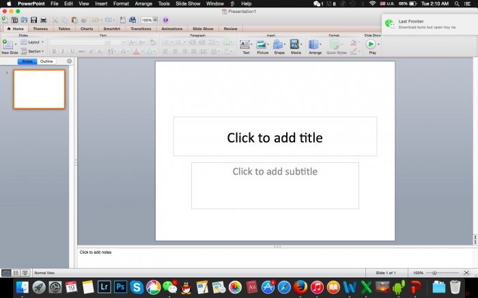Save the presentation with floppy disk icon
The width and height of the screenshot is (478, 298).
(x=34, y=20)
